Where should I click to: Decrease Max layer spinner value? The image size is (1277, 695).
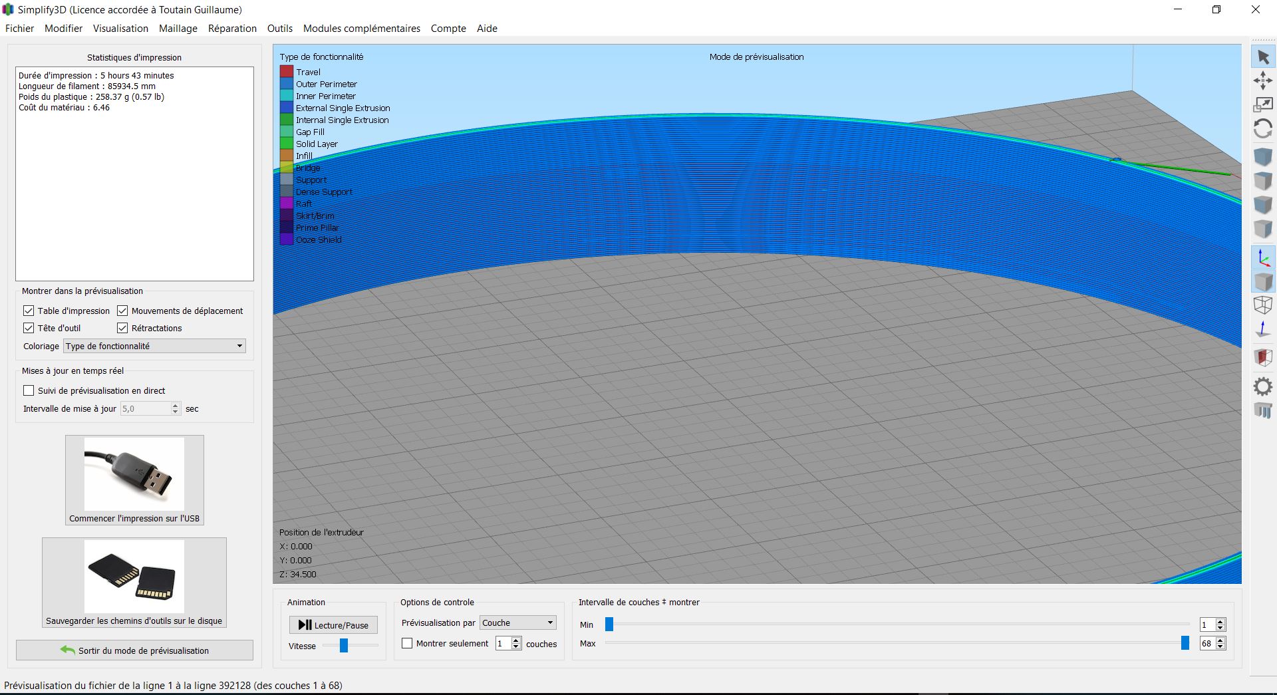pyautogui.click(x=1220, y=646)
